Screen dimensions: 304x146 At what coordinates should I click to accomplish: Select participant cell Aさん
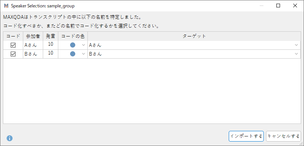coord(33,45)
